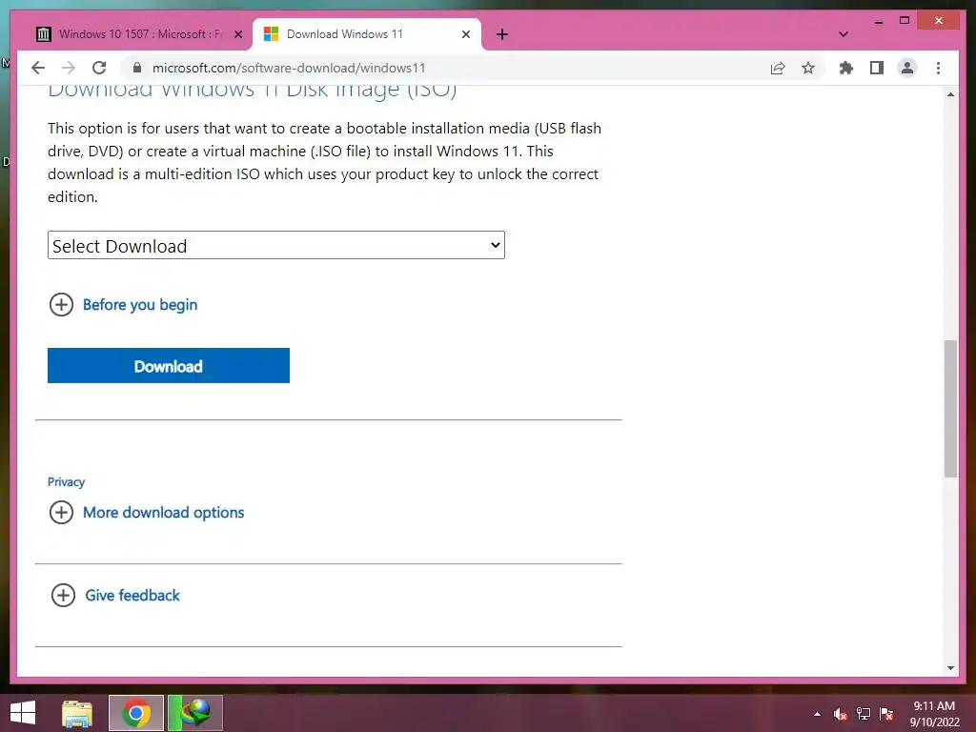Screen dimensions: 976x732
Task: Reload the current page
Action: pyautogui.click(x=99, y=68)
